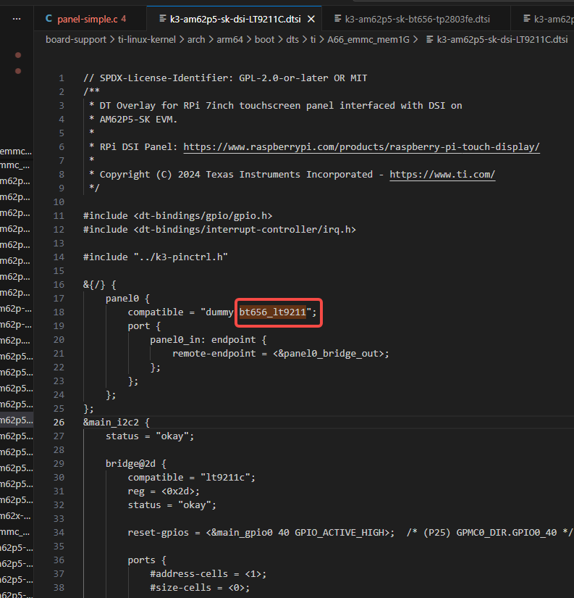Select the arm64 breadcrumb segment
Image resolution: width=574 pixels, height=598 pixels.
pyautogui.click(x=229, y=40)
